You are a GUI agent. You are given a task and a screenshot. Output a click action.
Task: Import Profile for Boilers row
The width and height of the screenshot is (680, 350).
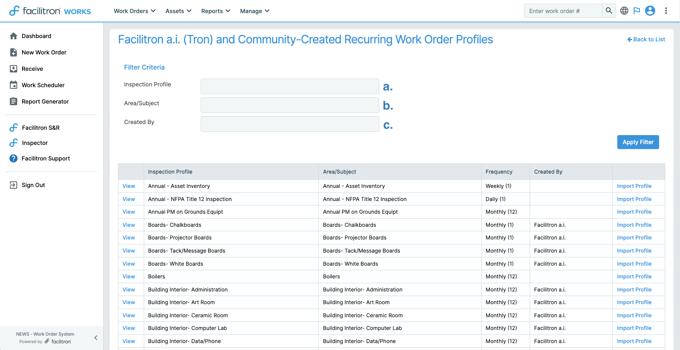634,276
